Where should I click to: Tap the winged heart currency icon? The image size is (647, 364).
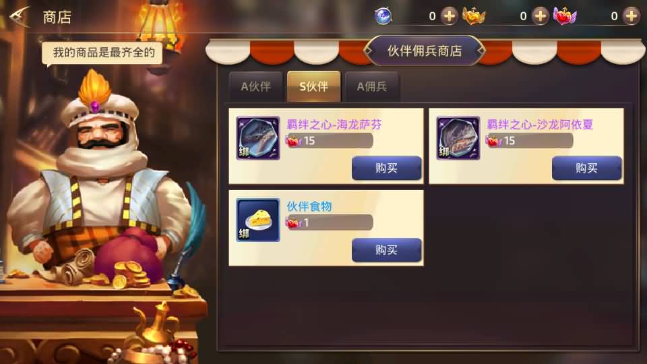(565, 16)
